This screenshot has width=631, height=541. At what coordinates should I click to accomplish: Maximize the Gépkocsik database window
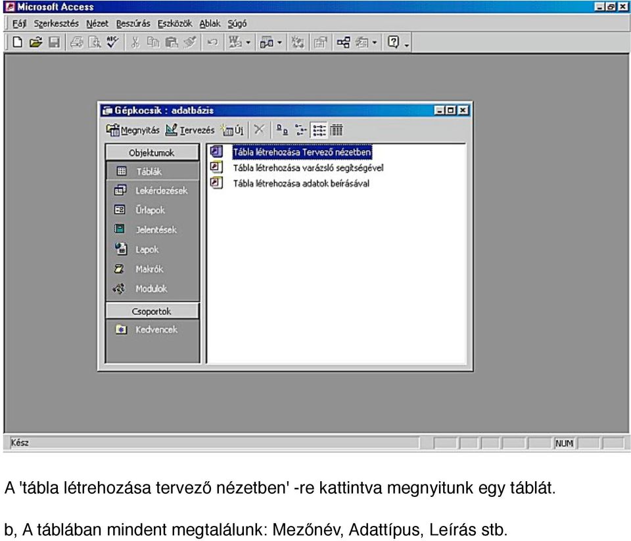(451, 110)
